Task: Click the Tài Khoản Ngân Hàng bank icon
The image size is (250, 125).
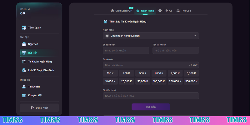Action: (24, 62)
